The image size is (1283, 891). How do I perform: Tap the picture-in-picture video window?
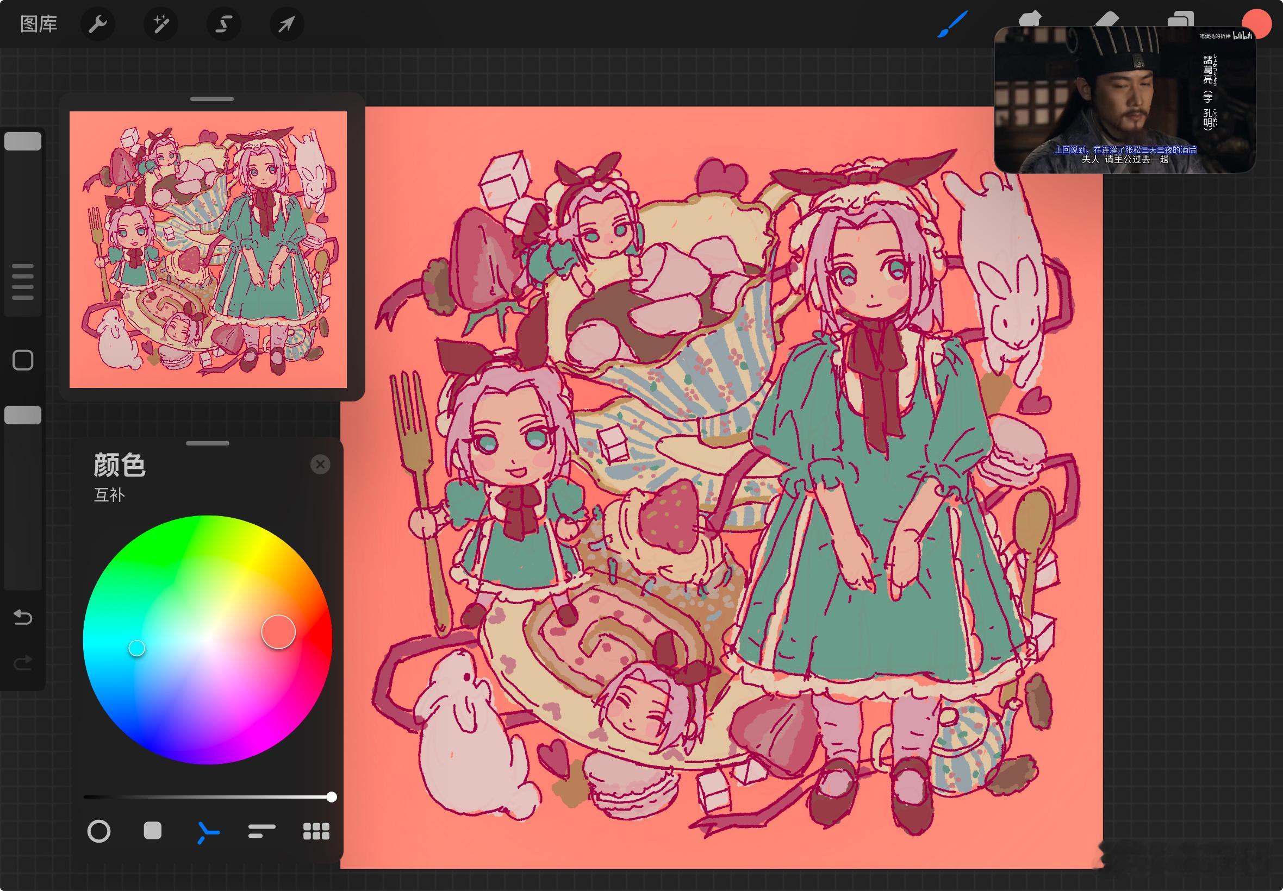1124,99
